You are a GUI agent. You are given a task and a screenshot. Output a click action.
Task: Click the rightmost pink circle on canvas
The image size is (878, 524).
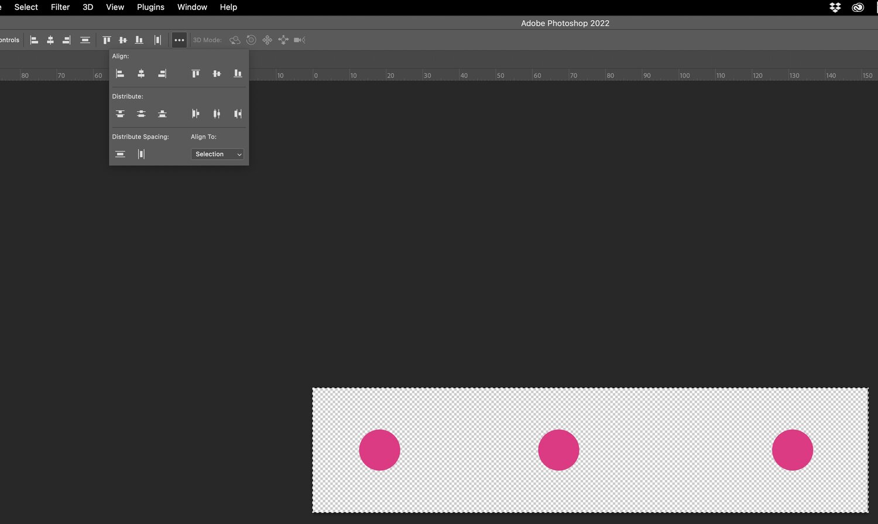[x=793, y=450]
